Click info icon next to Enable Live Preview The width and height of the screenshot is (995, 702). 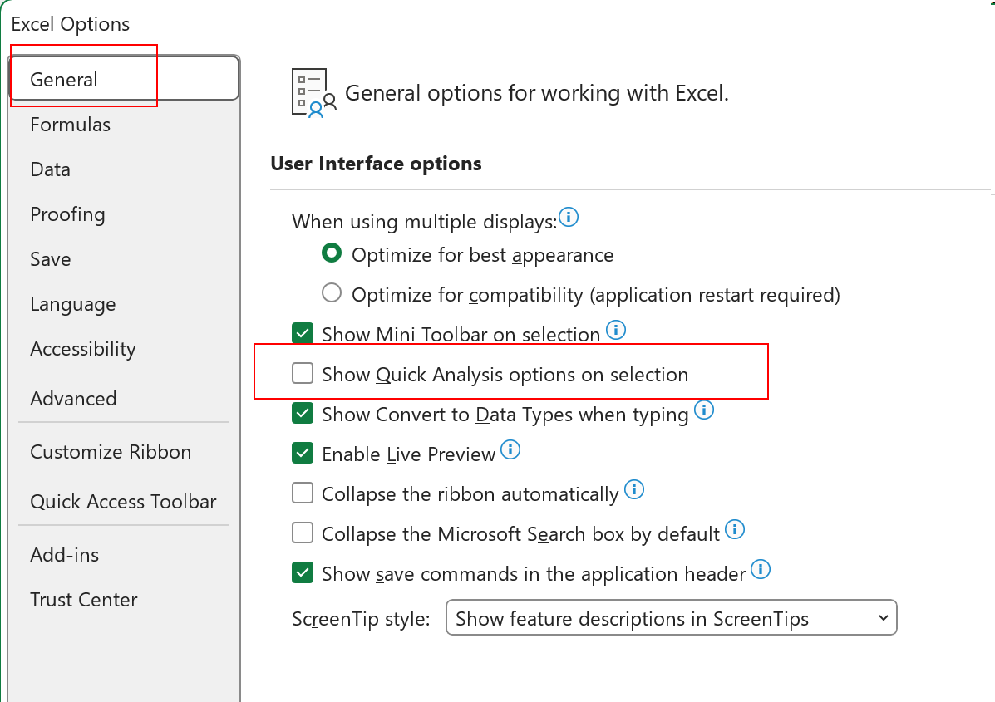coord(510,450)
